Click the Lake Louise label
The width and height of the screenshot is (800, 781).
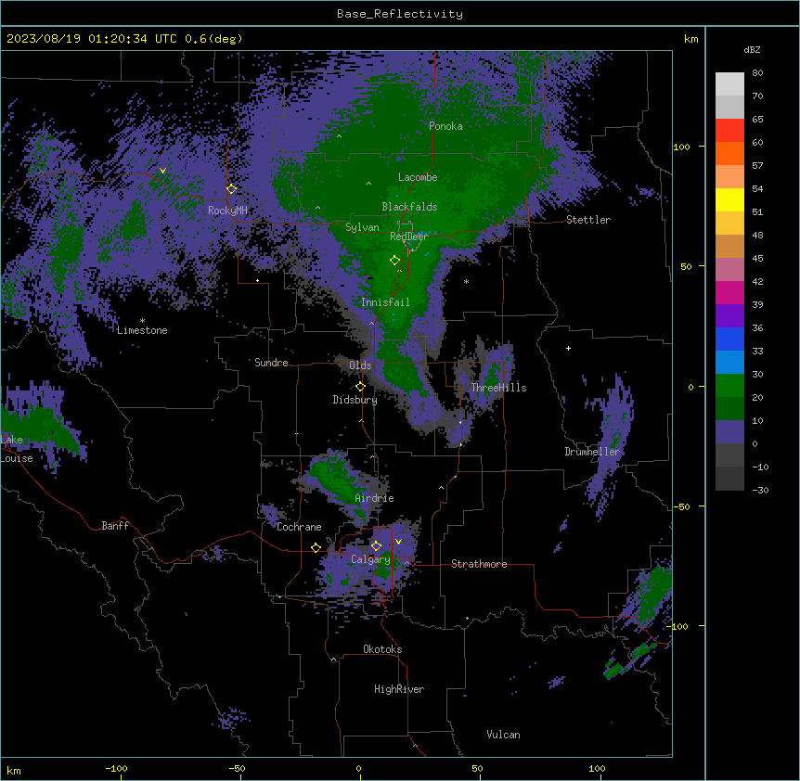(x=17, y=449)
